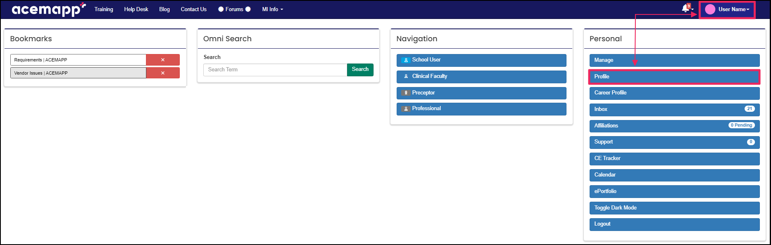The width and height of the screenshot is (771, 245).
Task: Click the gear icon left of Forums
Action: point(221,9)
